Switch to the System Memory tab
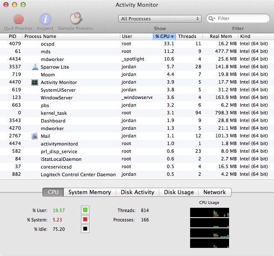Image resolution: width=274 pixels, height=256 pixels. tap(89, 192)
